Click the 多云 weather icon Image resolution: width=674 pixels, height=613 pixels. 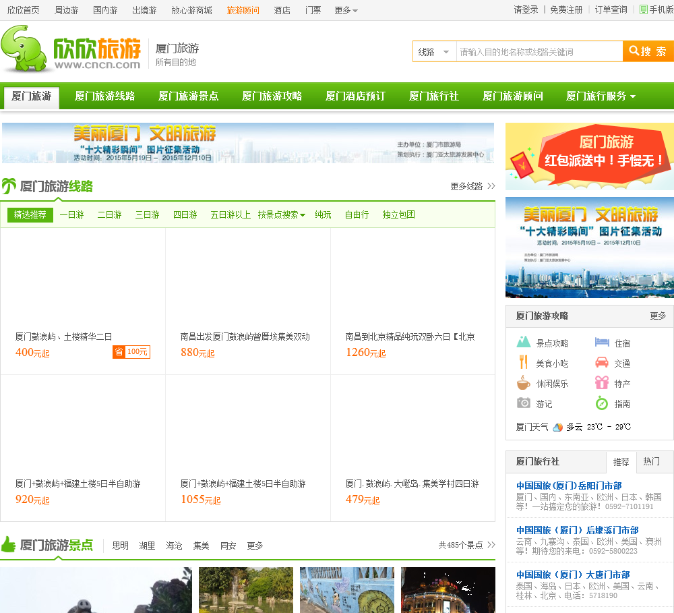(x=557, y=427)
